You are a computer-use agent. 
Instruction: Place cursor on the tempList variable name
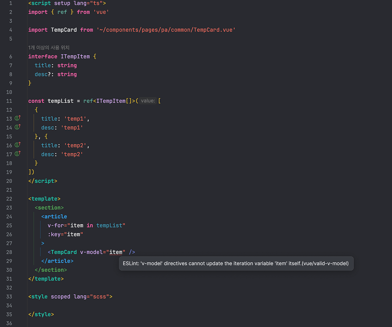tap(61, 101)
